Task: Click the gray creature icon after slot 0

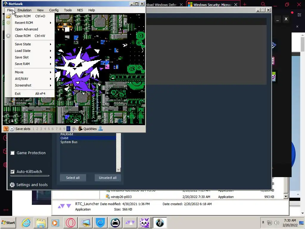Action: [74, 129]
